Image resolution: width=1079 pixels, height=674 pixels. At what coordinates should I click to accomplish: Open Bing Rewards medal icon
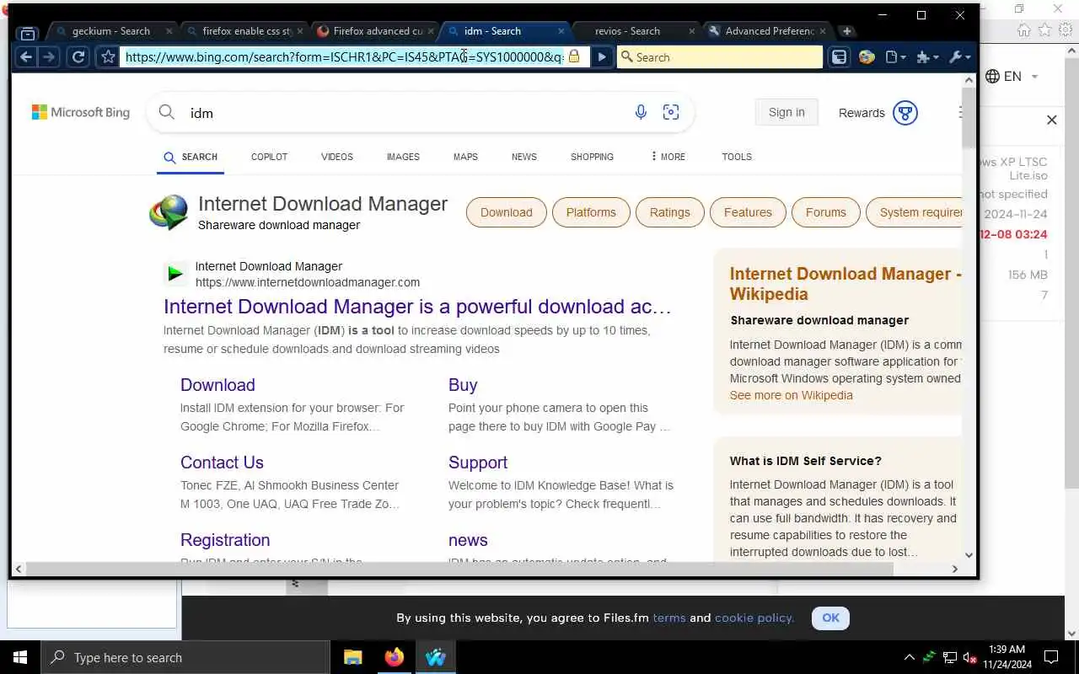click(905, 113)
